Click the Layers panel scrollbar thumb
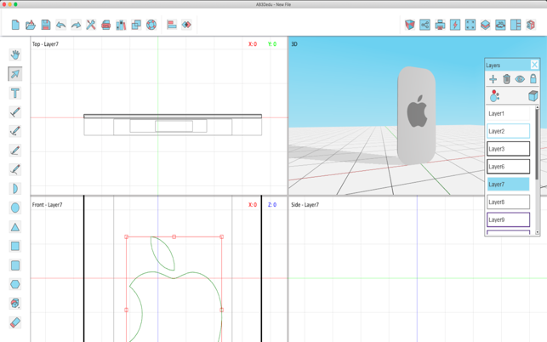 (538, 144)
